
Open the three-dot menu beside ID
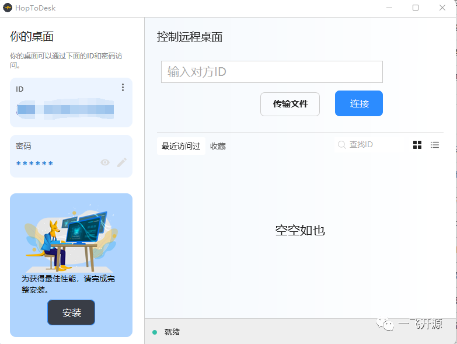tap(123, 88)
